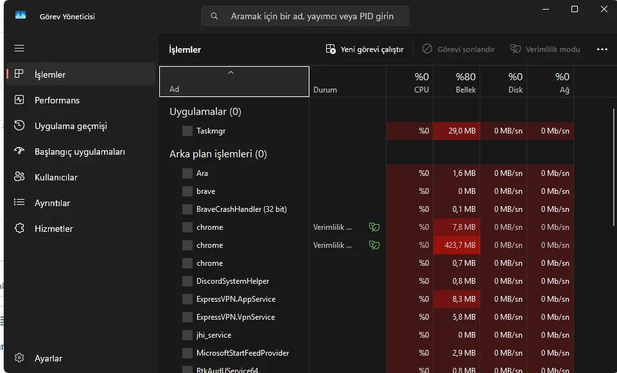Click Yeni görevi çalıştır button
Viewport: 617px width, 373px height.
pos(365,49)
